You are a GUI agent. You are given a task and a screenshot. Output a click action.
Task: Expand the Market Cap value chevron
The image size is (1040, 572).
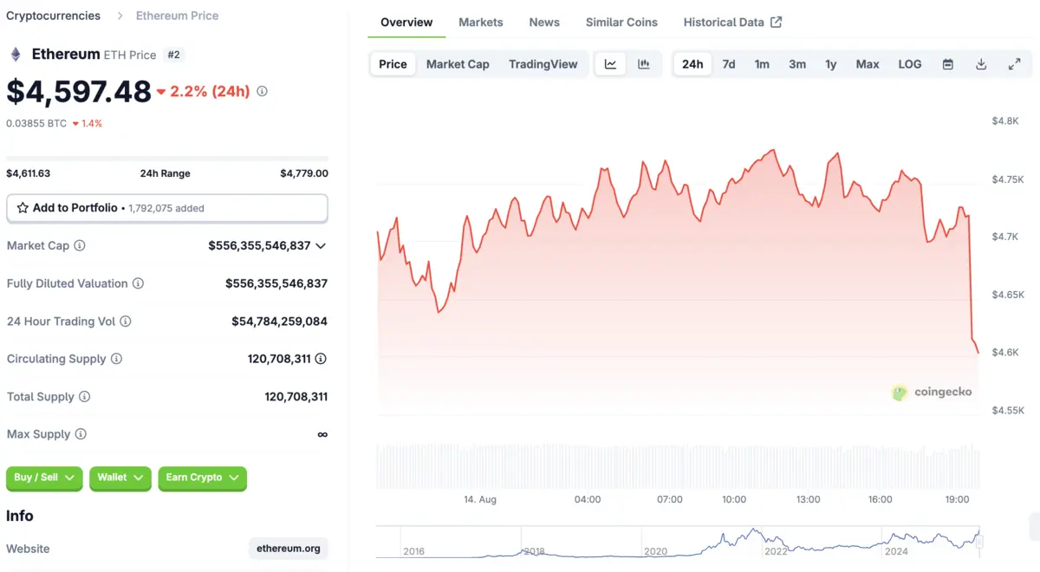(x=321, y=246)
